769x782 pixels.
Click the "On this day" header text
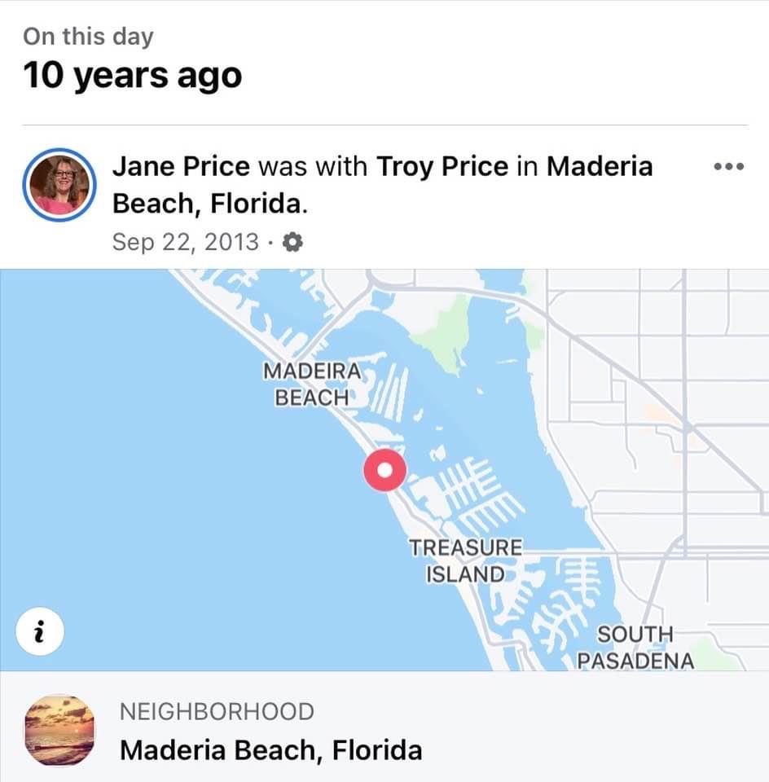[x=88, y=37]
